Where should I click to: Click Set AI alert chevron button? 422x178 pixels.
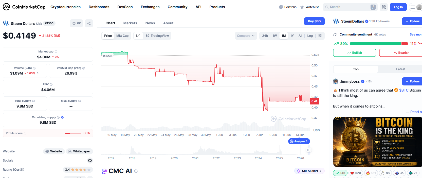pyautogui.click(x=309, y=171)
